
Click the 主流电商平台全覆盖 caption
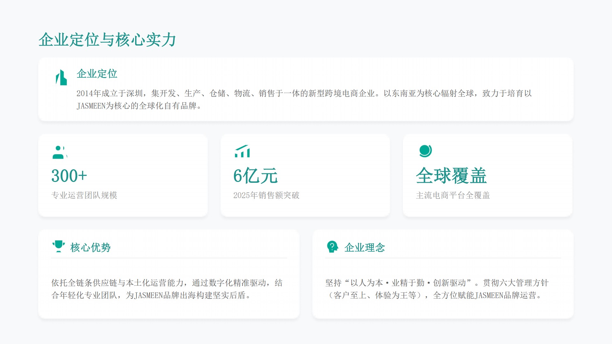click(453, 195)
